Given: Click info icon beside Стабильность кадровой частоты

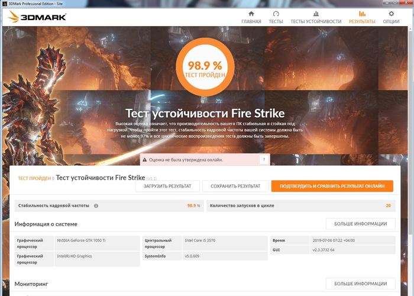Looking at the screenshot, I should 96,205.
